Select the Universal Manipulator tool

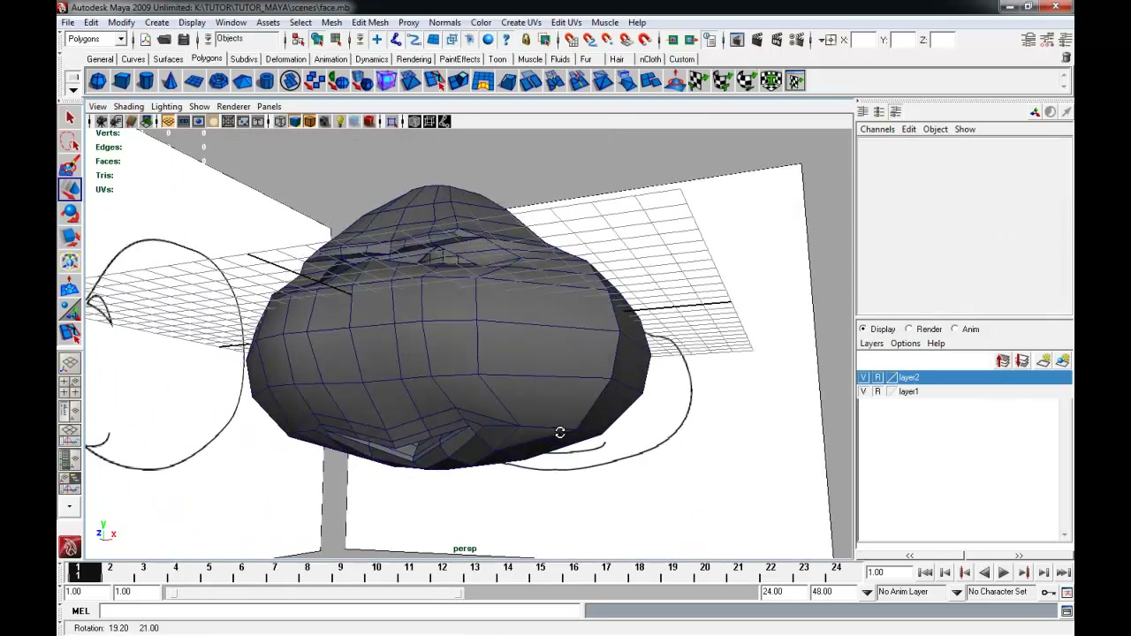70,261
